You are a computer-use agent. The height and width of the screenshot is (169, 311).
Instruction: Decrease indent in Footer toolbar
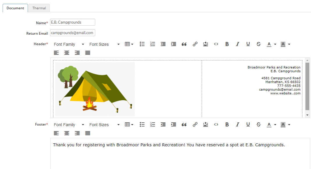[x=163, y=124]
